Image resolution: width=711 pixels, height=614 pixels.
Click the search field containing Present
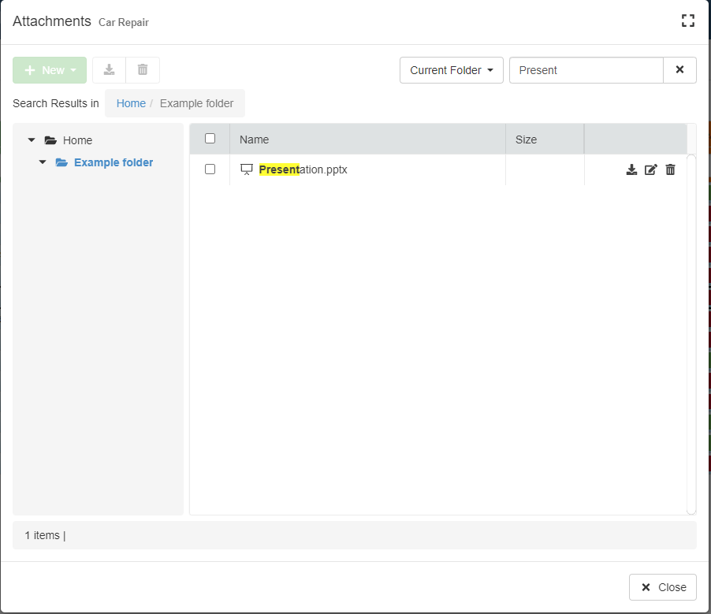coord(586,70)
